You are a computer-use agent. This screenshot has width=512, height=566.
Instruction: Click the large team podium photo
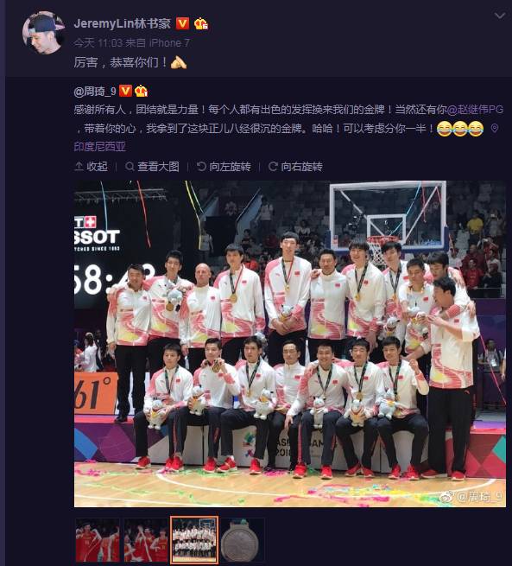point(290,344)
